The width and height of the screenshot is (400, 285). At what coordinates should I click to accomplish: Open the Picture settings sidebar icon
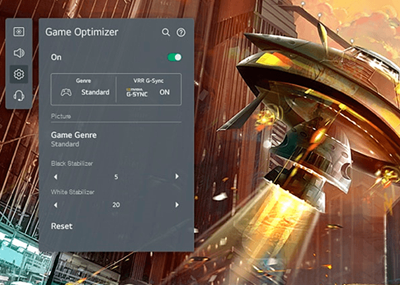point(18,32)
